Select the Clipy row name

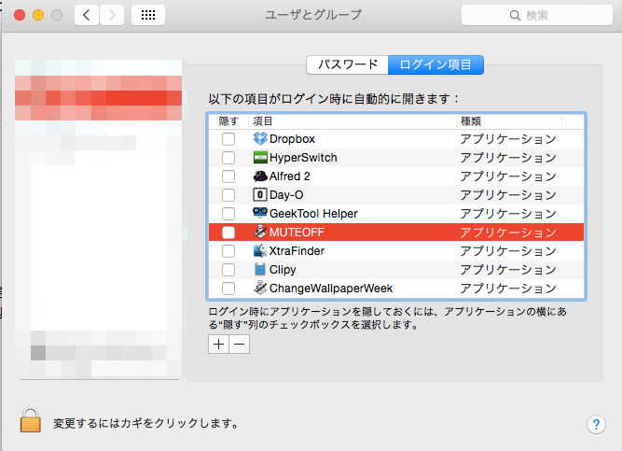(283, 270)
